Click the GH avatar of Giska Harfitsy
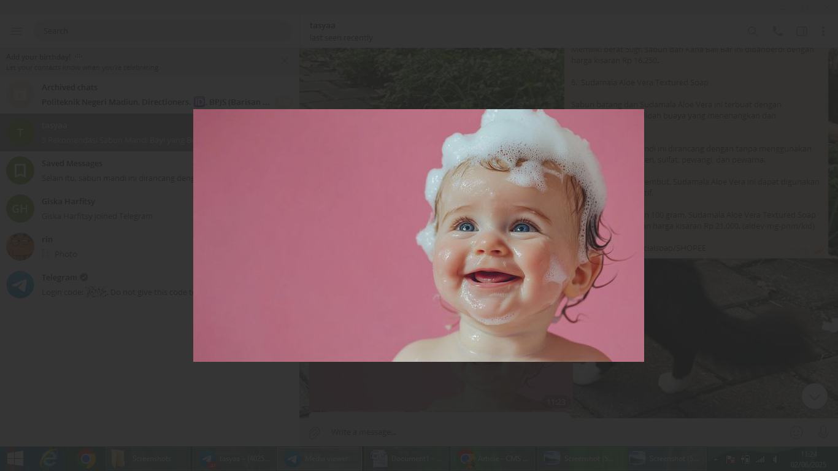The width and height of the screenshot is (838, 471). point(20,209)
